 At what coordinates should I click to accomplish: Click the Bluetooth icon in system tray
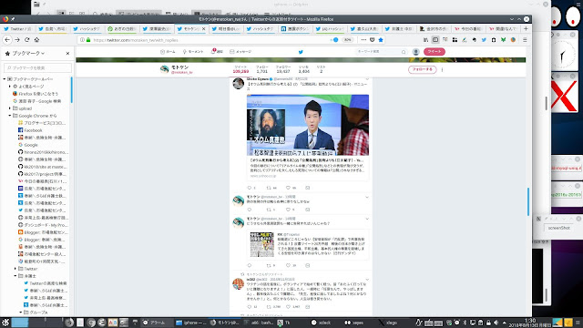pos(465,323)
